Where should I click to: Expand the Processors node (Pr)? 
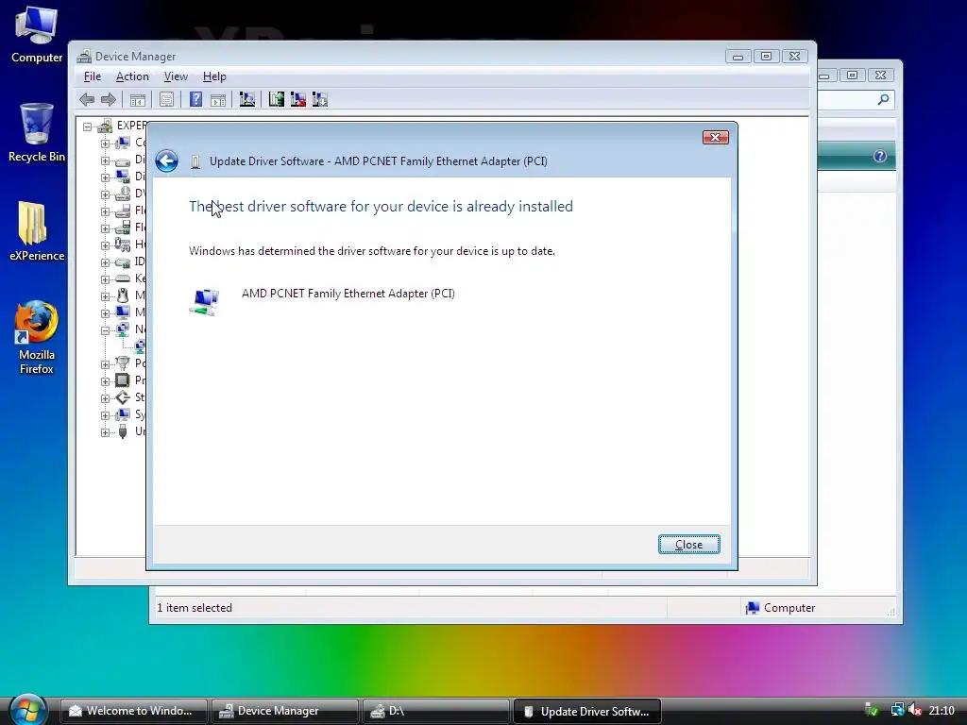[105, 381]
